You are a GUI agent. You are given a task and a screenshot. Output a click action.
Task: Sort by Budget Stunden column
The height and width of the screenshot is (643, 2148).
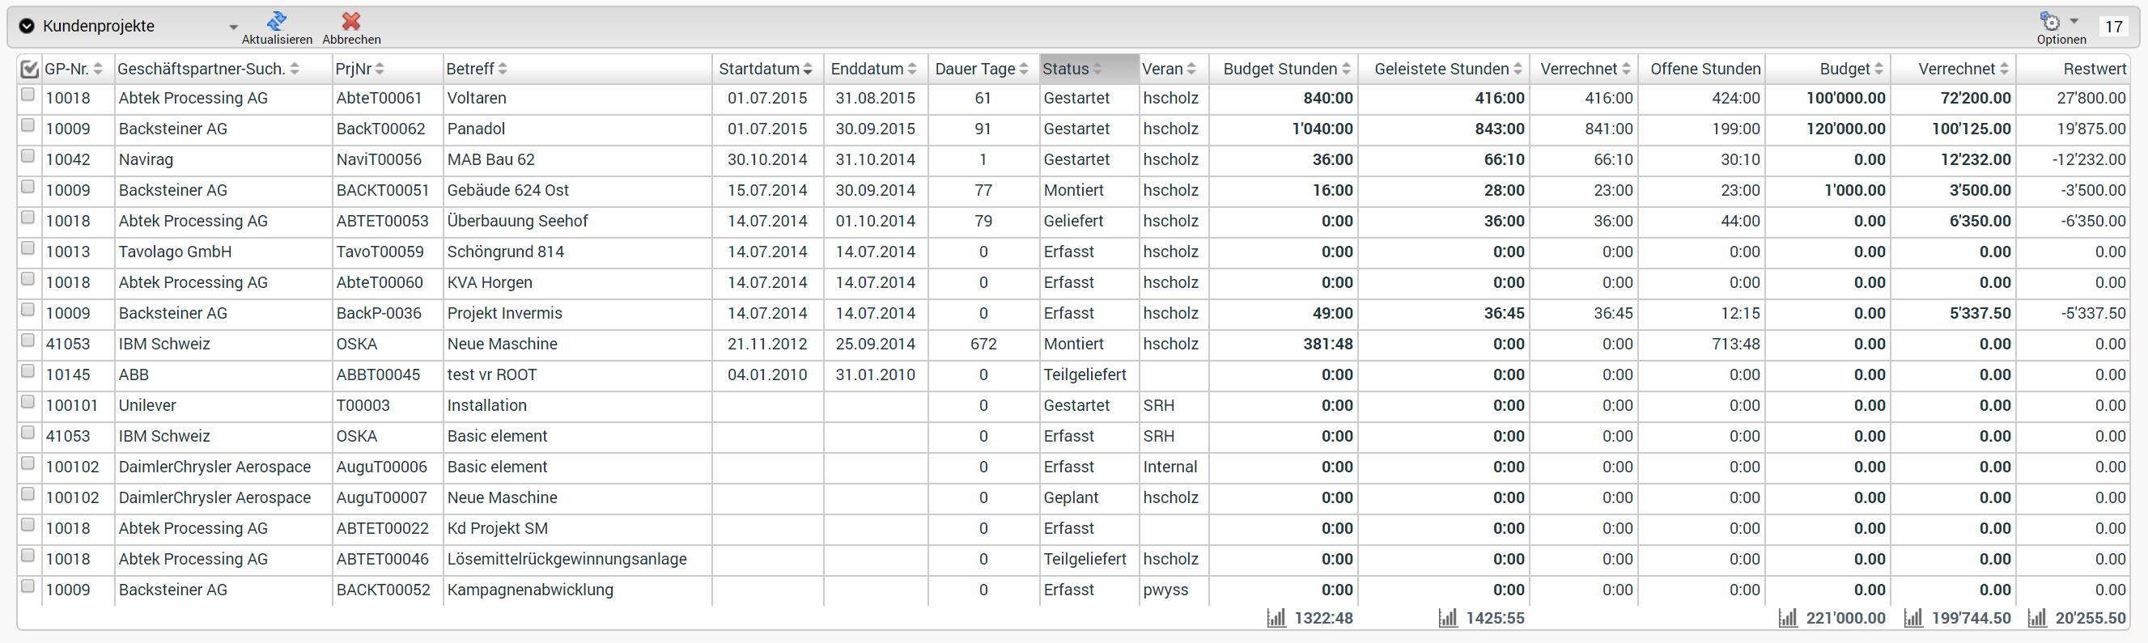[1346, 69]
